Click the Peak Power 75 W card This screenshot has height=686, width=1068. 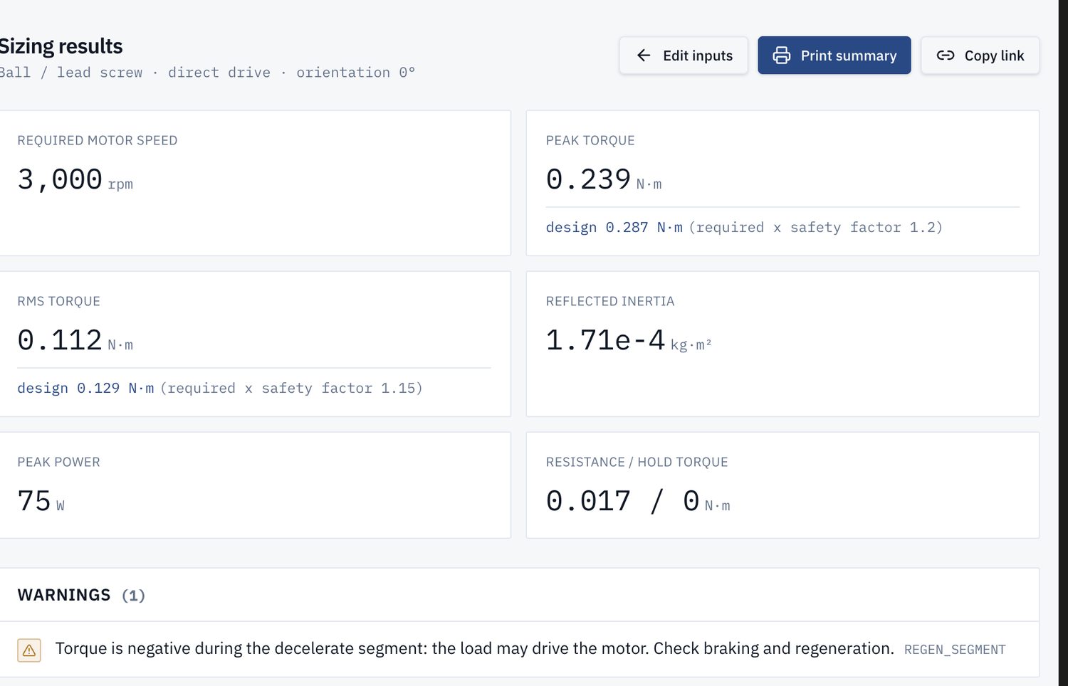click(255, 485)
